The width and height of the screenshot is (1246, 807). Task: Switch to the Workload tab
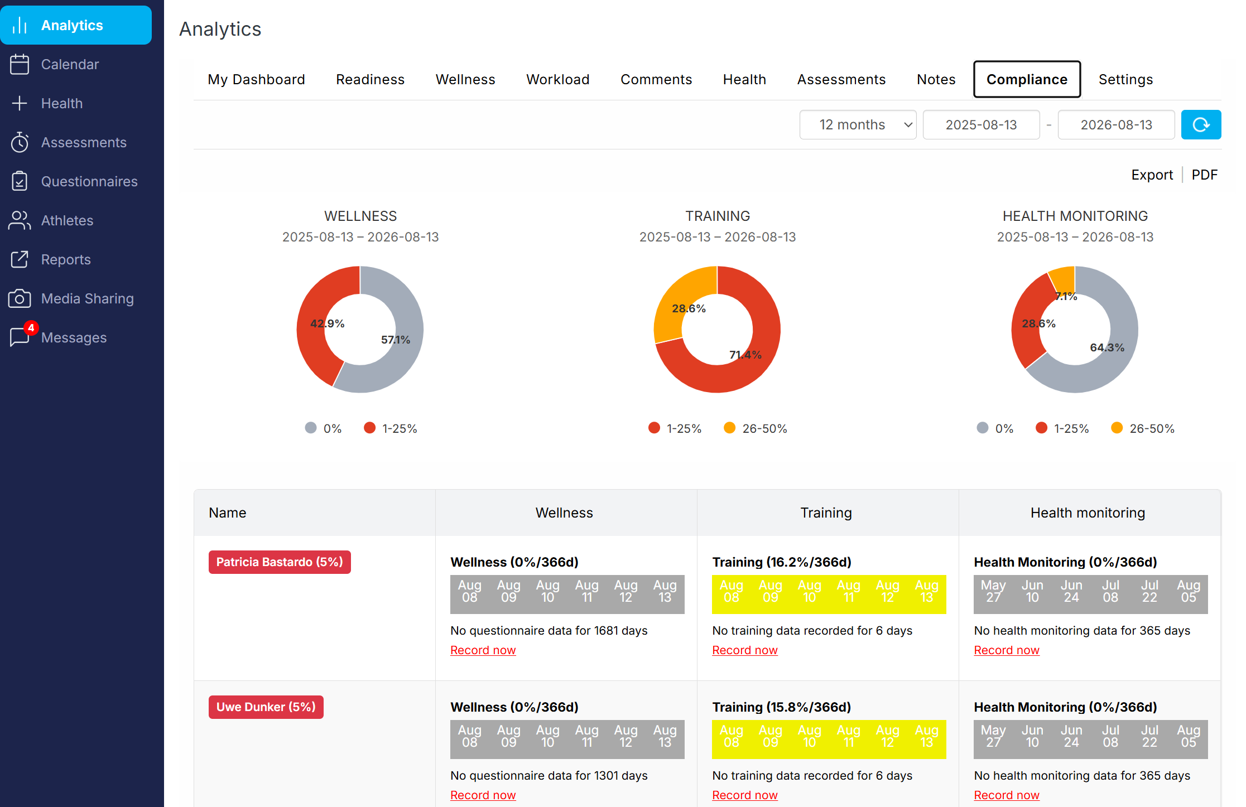click(x=557, y=80)
